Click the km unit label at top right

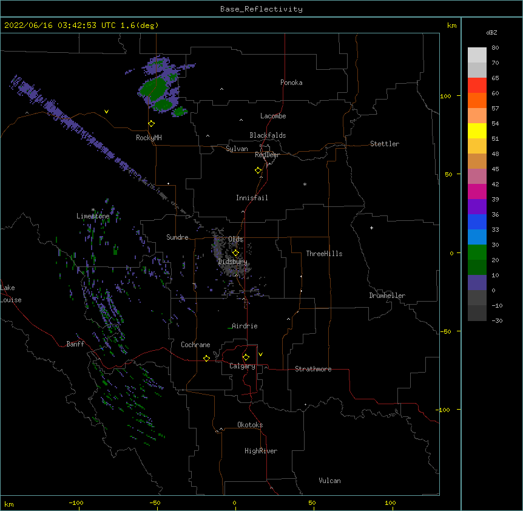(451, 25)
